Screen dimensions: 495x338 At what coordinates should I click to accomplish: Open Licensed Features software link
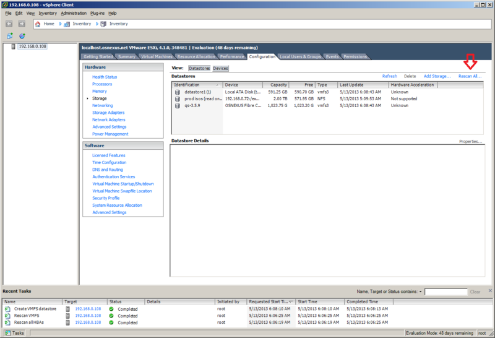[109, 155]
